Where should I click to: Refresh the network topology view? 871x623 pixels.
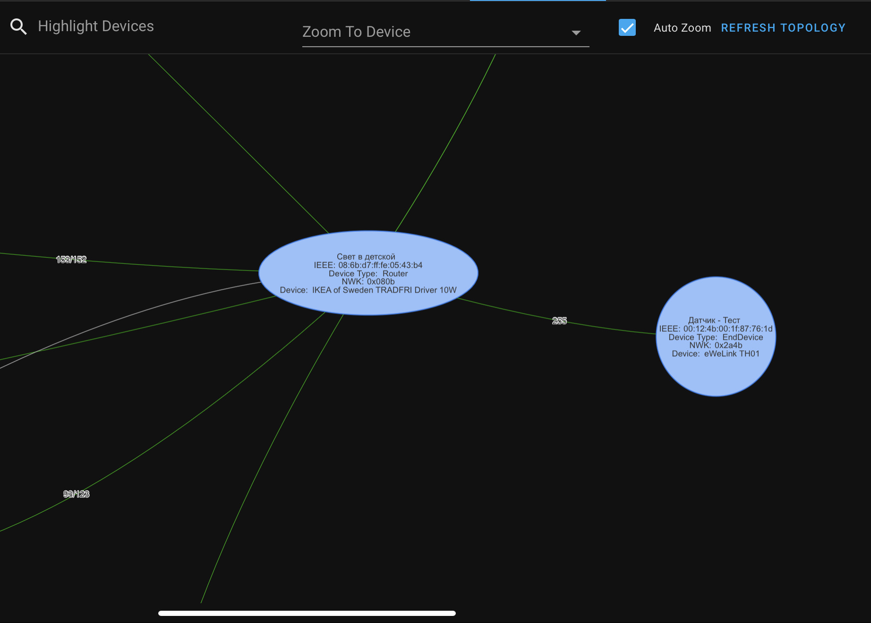tap(783, 27)
